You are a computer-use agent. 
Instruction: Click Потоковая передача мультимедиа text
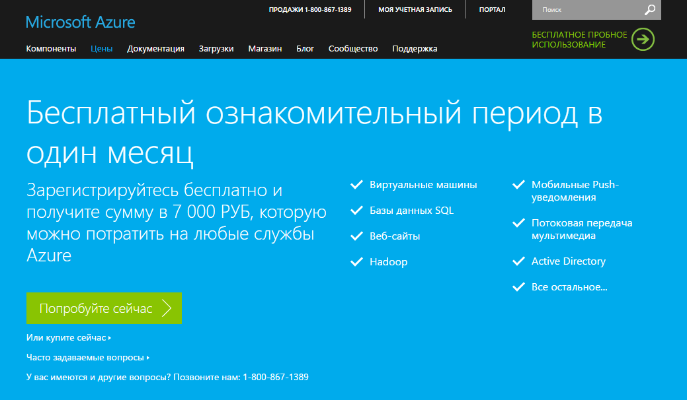tap(582, 229)
